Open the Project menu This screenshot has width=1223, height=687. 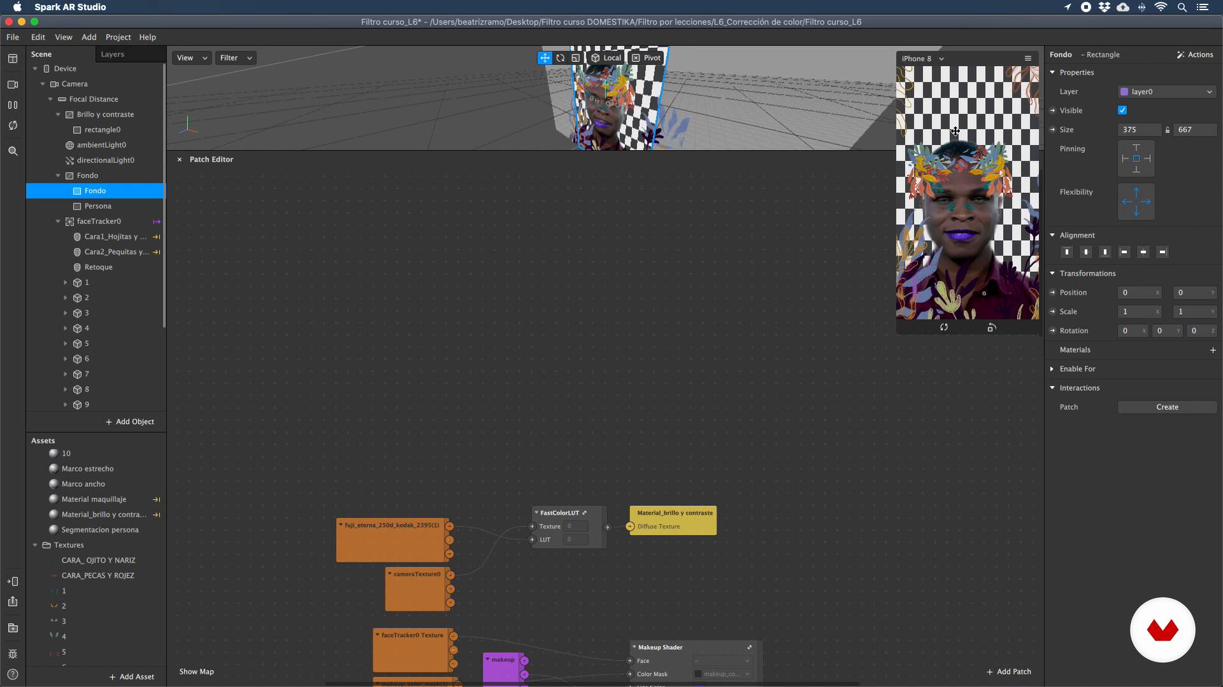(118, 38)
